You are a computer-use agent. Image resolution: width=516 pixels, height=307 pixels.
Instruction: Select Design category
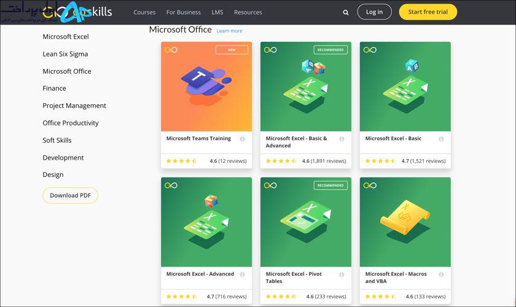(53, 175)
